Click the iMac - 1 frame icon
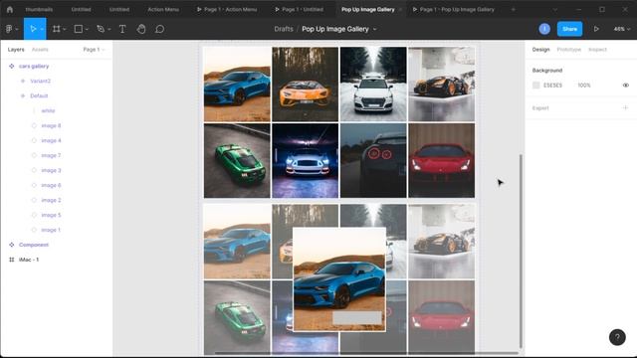The image size is (637, 358). click(x=11, y=260)
